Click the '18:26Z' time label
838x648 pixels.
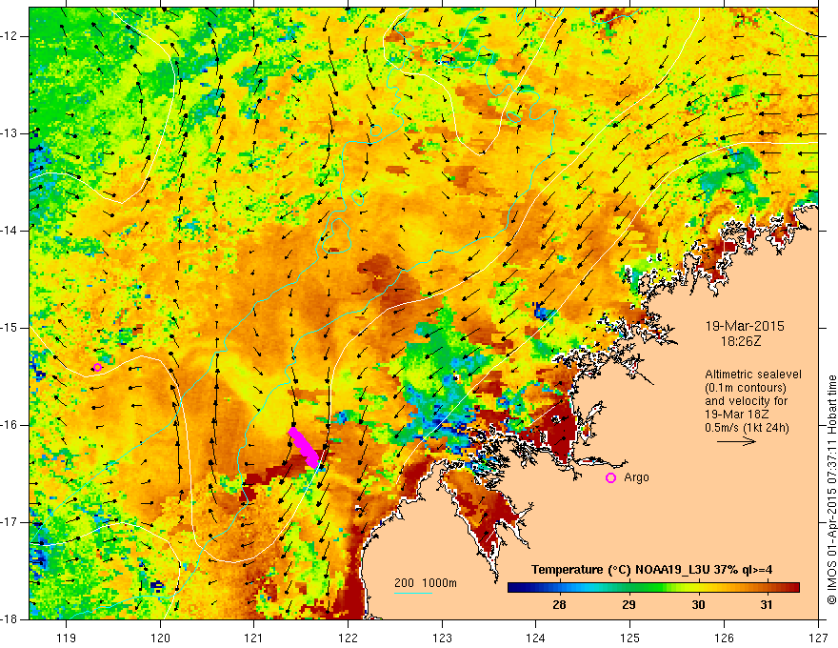740,340
